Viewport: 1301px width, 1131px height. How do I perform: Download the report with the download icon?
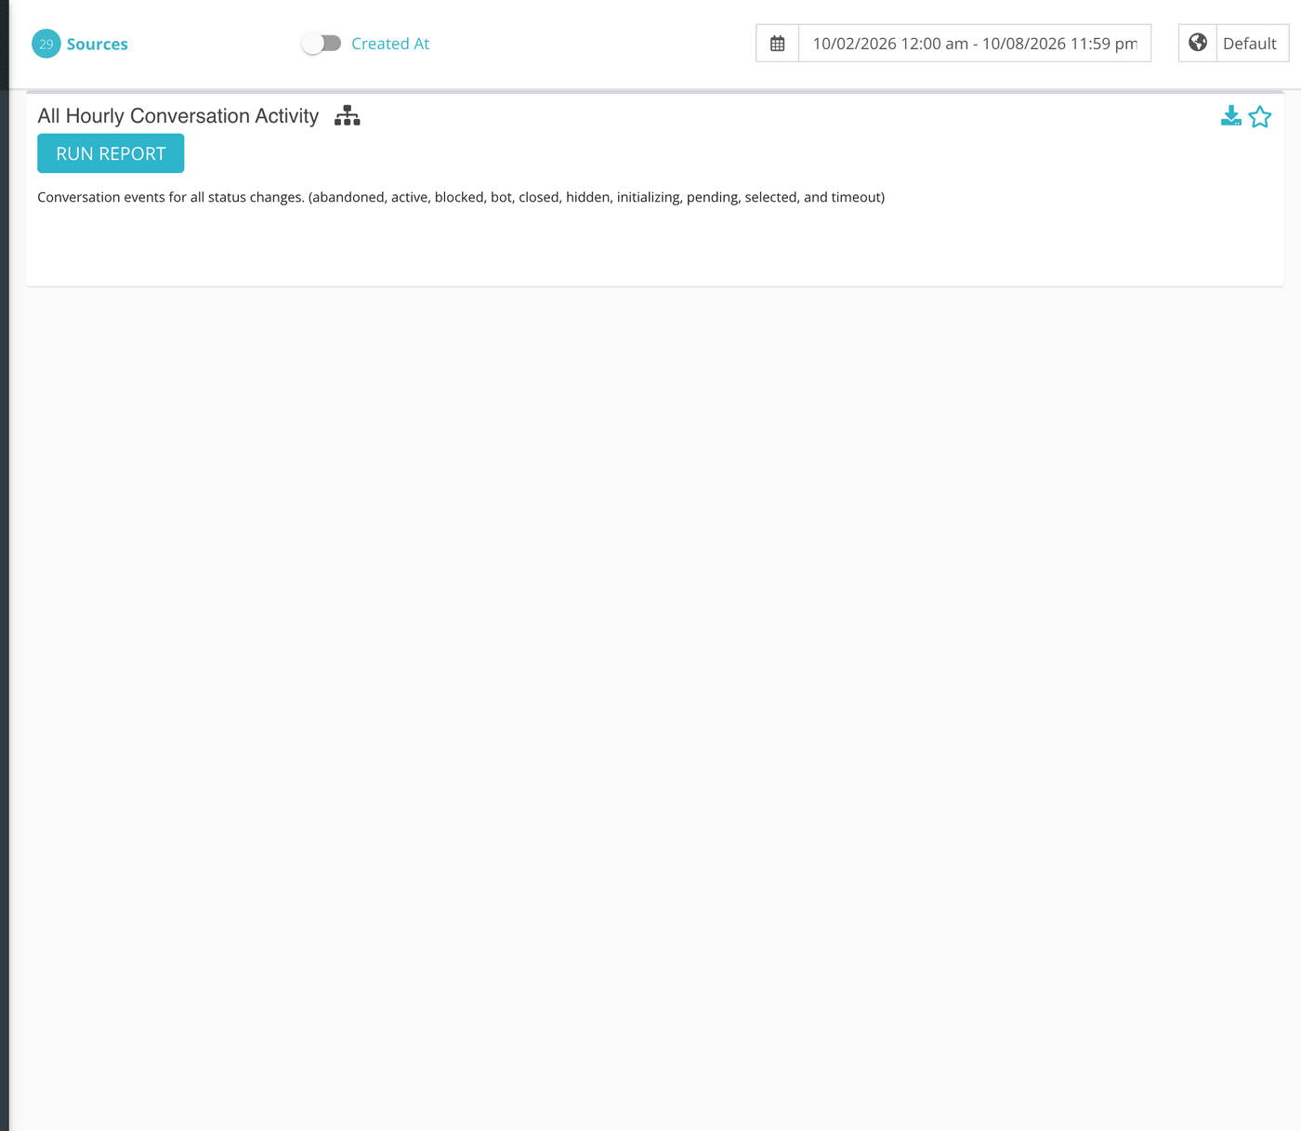tap(1231, 116)
